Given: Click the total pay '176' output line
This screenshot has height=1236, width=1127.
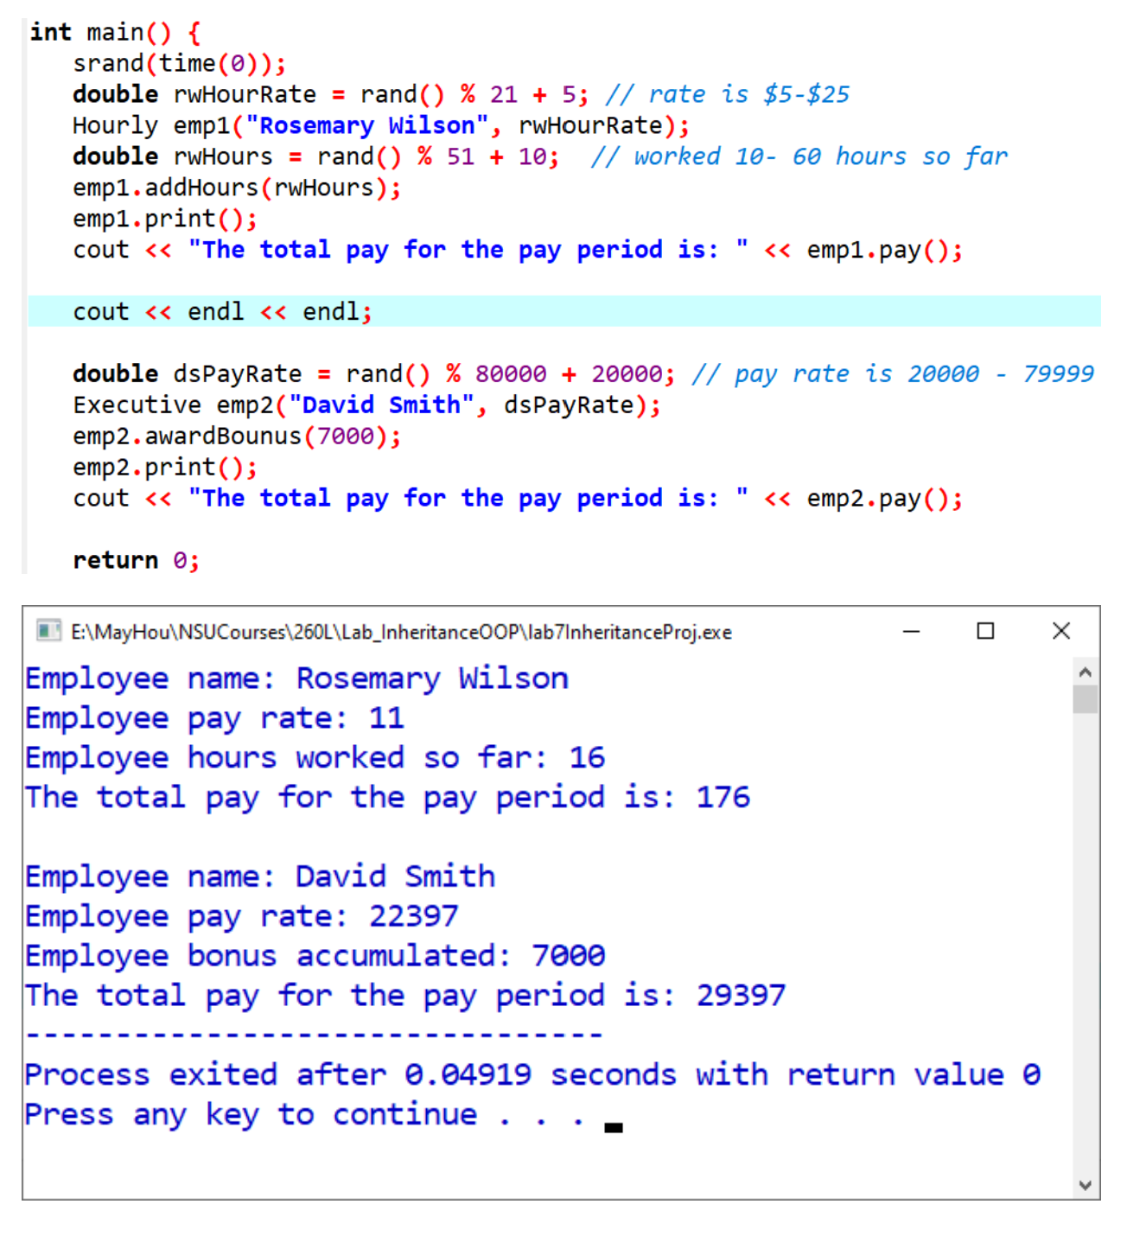Looking at the screenshot, I should (387, 798).
